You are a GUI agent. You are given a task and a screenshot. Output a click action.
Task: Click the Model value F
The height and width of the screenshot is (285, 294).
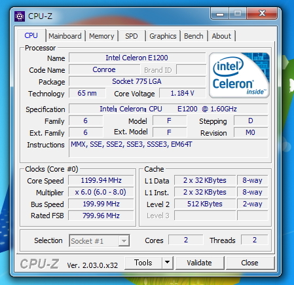click(x=170, y=121)
